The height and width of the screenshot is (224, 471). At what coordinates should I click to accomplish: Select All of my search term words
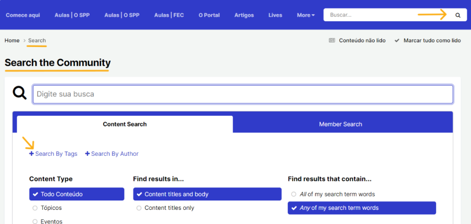(294, 194)
